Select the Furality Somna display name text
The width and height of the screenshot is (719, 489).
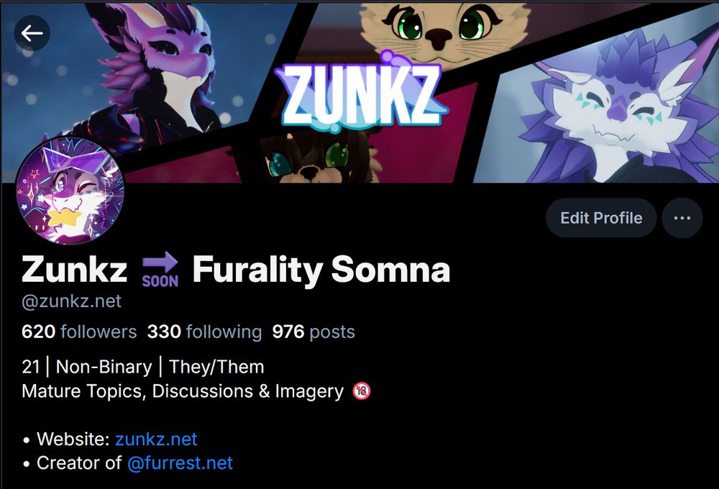(x=321, y=270)
